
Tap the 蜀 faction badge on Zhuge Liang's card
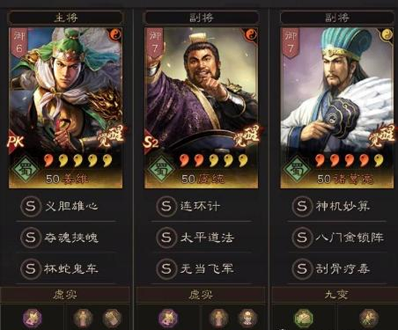click(297, 169)
